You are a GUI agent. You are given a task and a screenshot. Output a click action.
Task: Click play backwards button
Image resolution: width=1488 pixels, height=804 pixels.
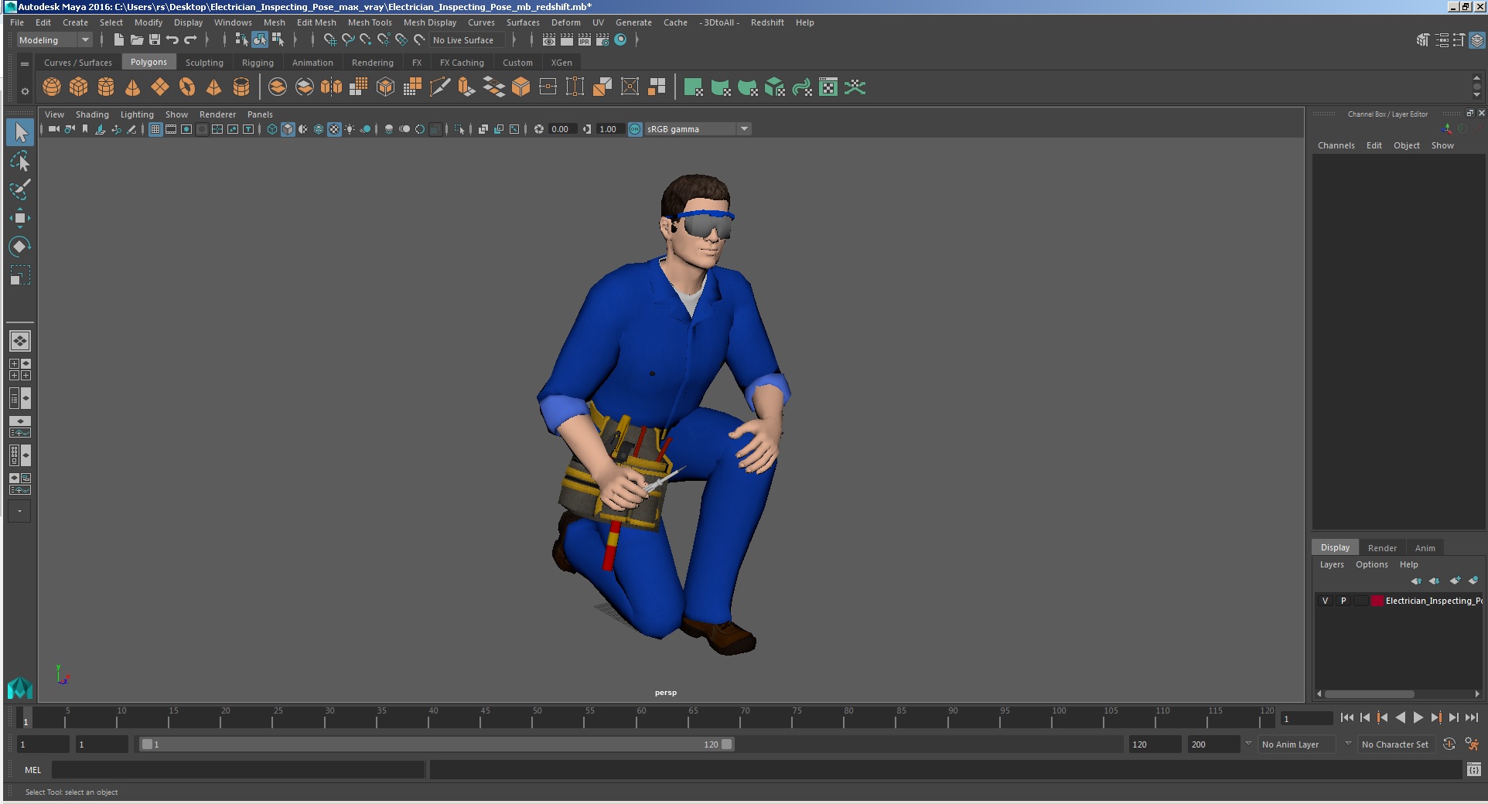[x=1401, y=718]
